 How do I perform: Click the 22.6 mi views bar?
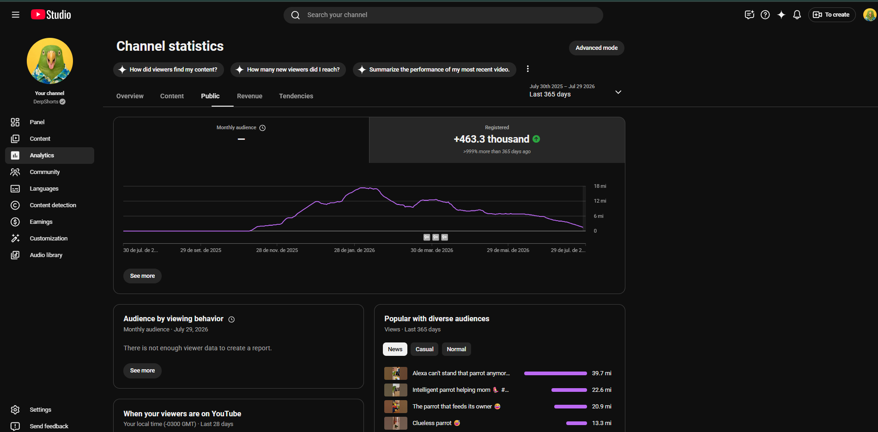click(569, 390)
